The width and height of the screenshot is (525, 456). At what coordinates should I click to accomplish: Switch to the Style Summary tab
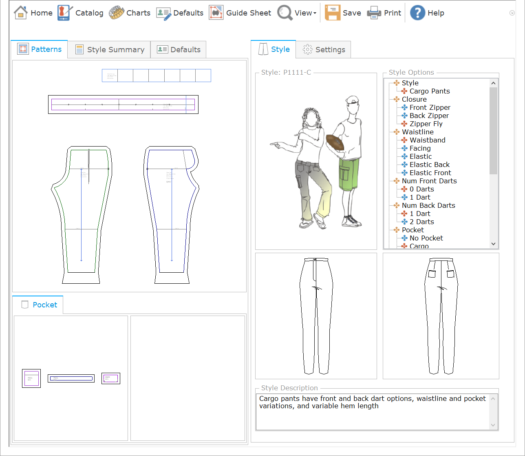(x=109, y=49)
